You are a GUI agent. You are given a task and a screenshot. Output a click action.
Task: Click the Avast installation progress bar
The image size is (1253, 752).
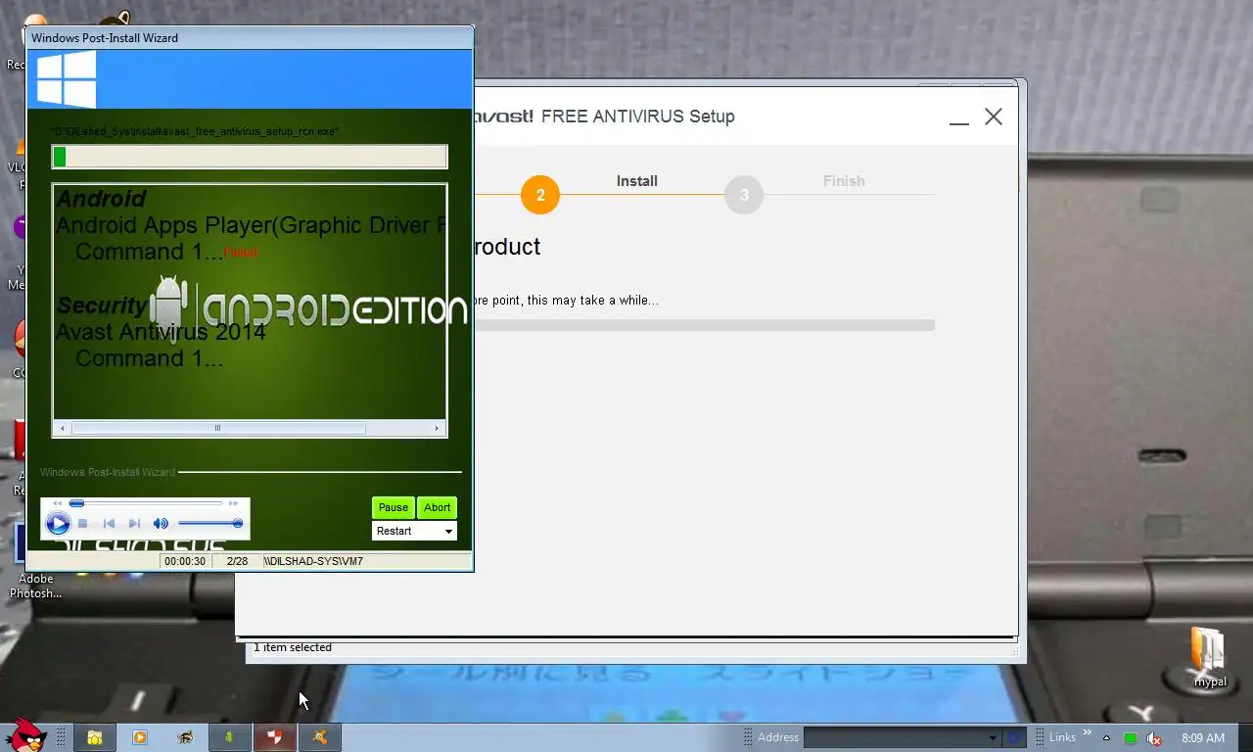(704, 325)
